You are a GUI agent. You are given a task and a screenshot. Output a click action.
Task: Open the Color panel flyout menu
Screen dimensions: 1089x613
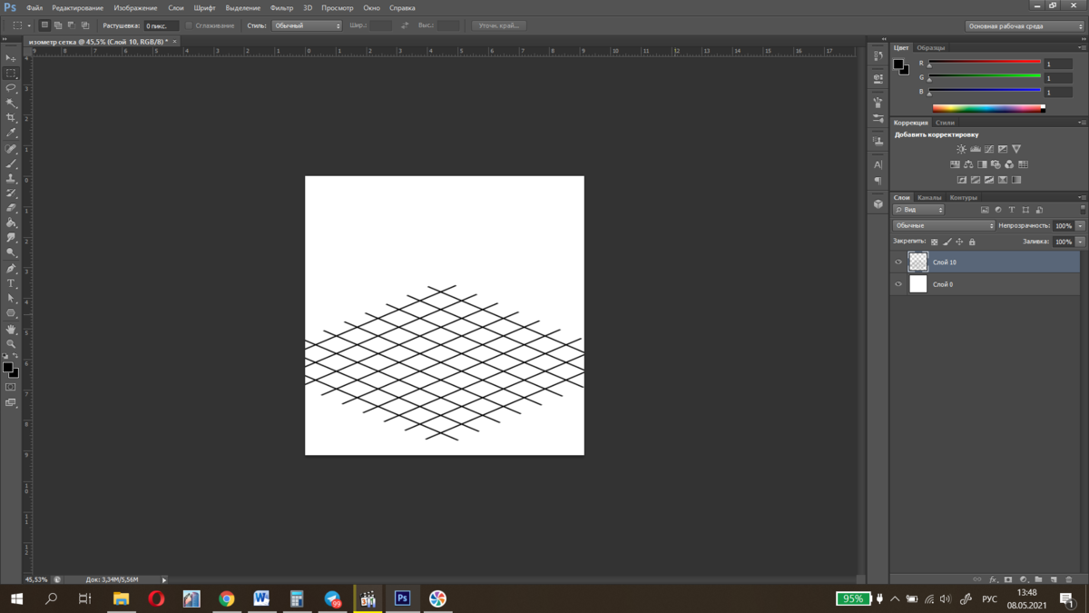(1082, 47)
